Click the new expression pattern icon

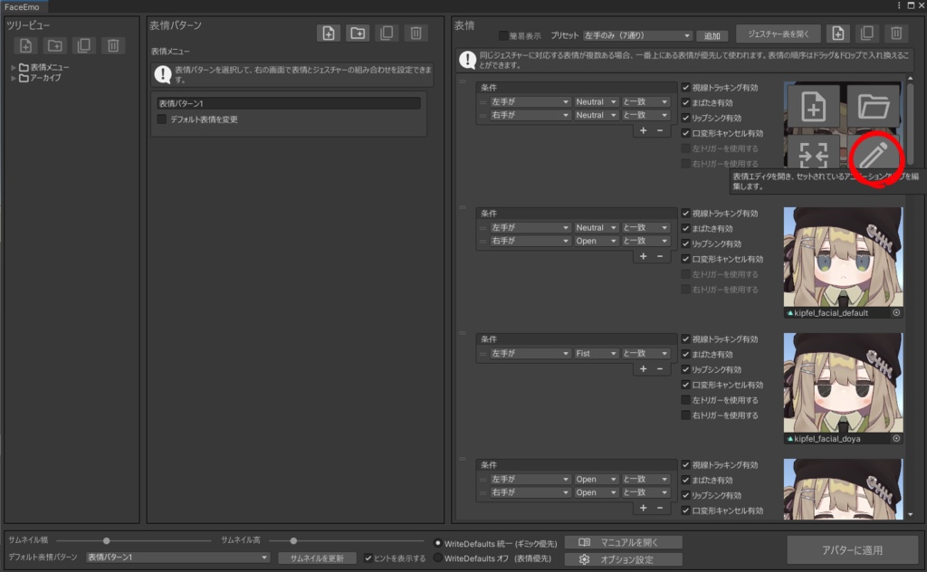[329, 33]
